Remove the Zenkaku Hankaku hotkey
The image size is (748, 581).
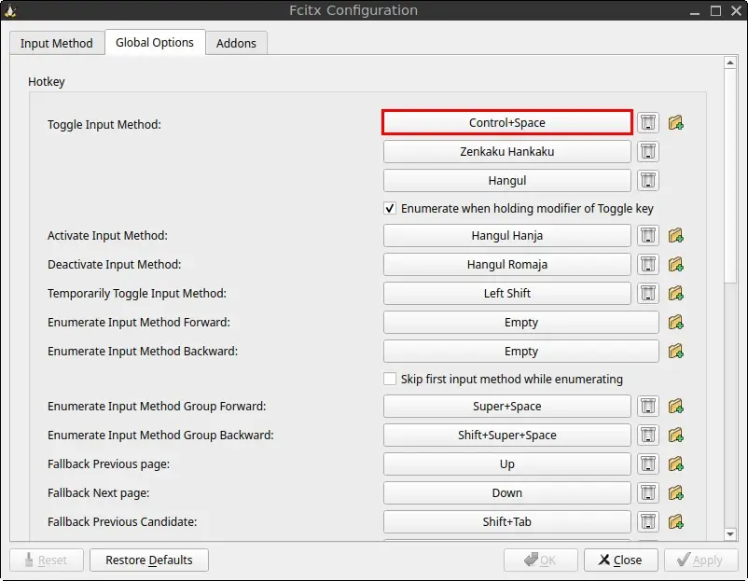pyautogui.click(x=648, y=152)
